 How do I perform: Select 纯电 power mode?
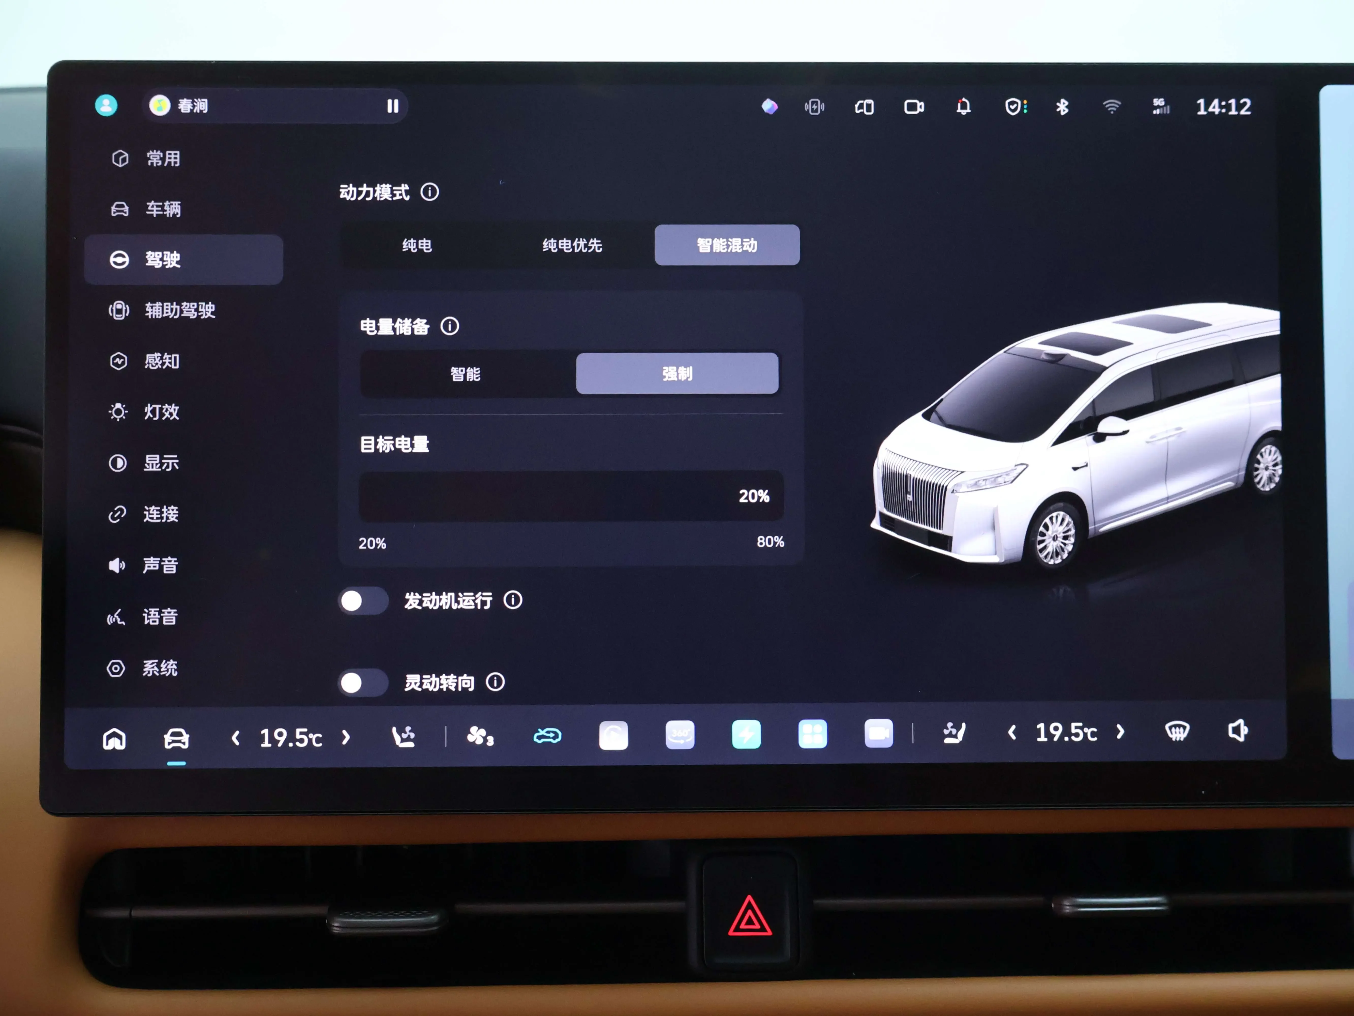tap(417, 245)
